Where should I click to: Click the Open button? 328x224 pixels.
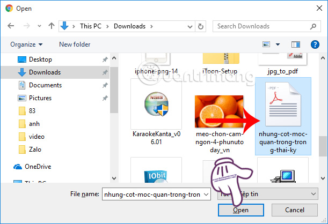pos(241,210)
